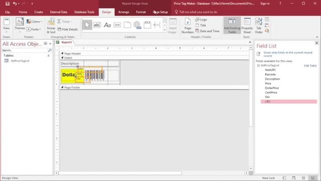Click Sign in link
Screen dimensions: 321x181
pos(265,4)
